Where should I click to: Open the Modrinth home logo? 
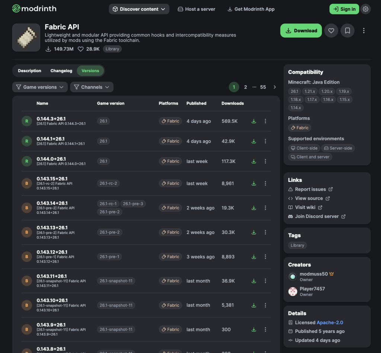point(34,9)
